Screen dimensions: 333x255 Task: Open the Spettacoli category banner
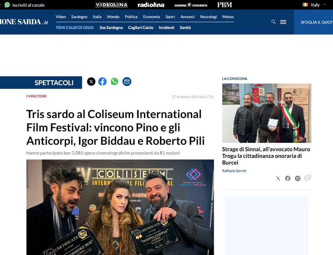[x=41, y=82]
